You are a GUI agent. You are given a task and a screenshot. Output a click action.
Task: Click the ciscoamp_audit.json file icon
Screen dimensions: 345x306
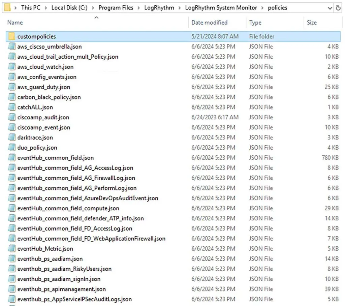[x=11, y=117]
